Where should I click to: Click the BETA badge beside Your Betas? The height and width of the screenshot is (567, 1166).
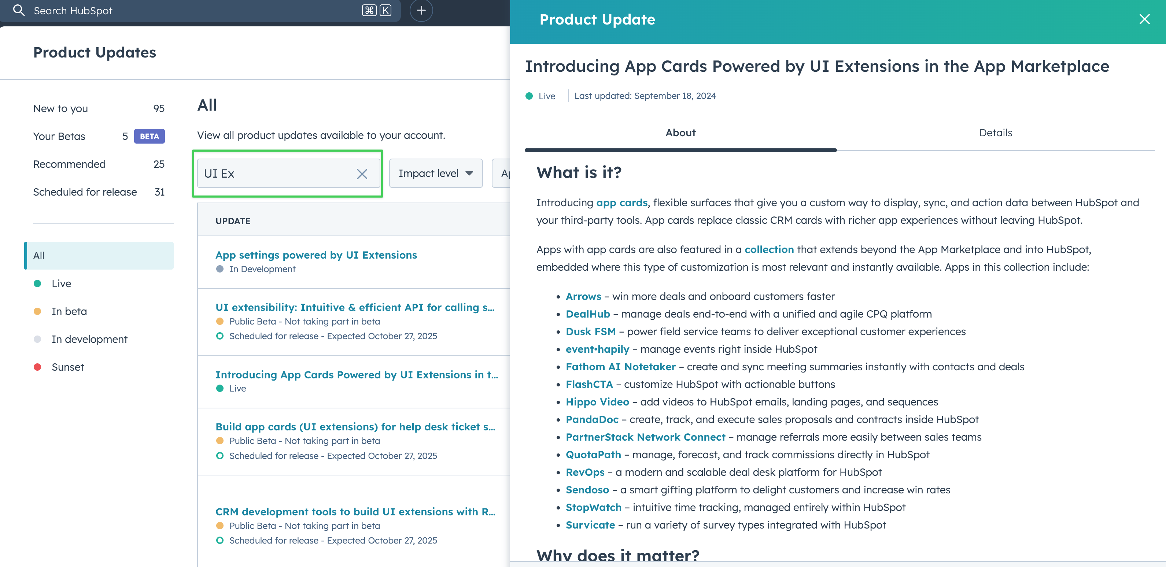[x=149, y=136]
